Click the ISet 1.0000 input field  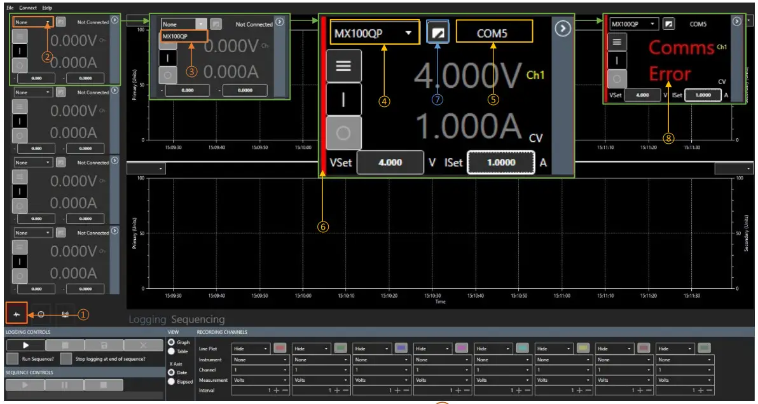tap(500, 162)
